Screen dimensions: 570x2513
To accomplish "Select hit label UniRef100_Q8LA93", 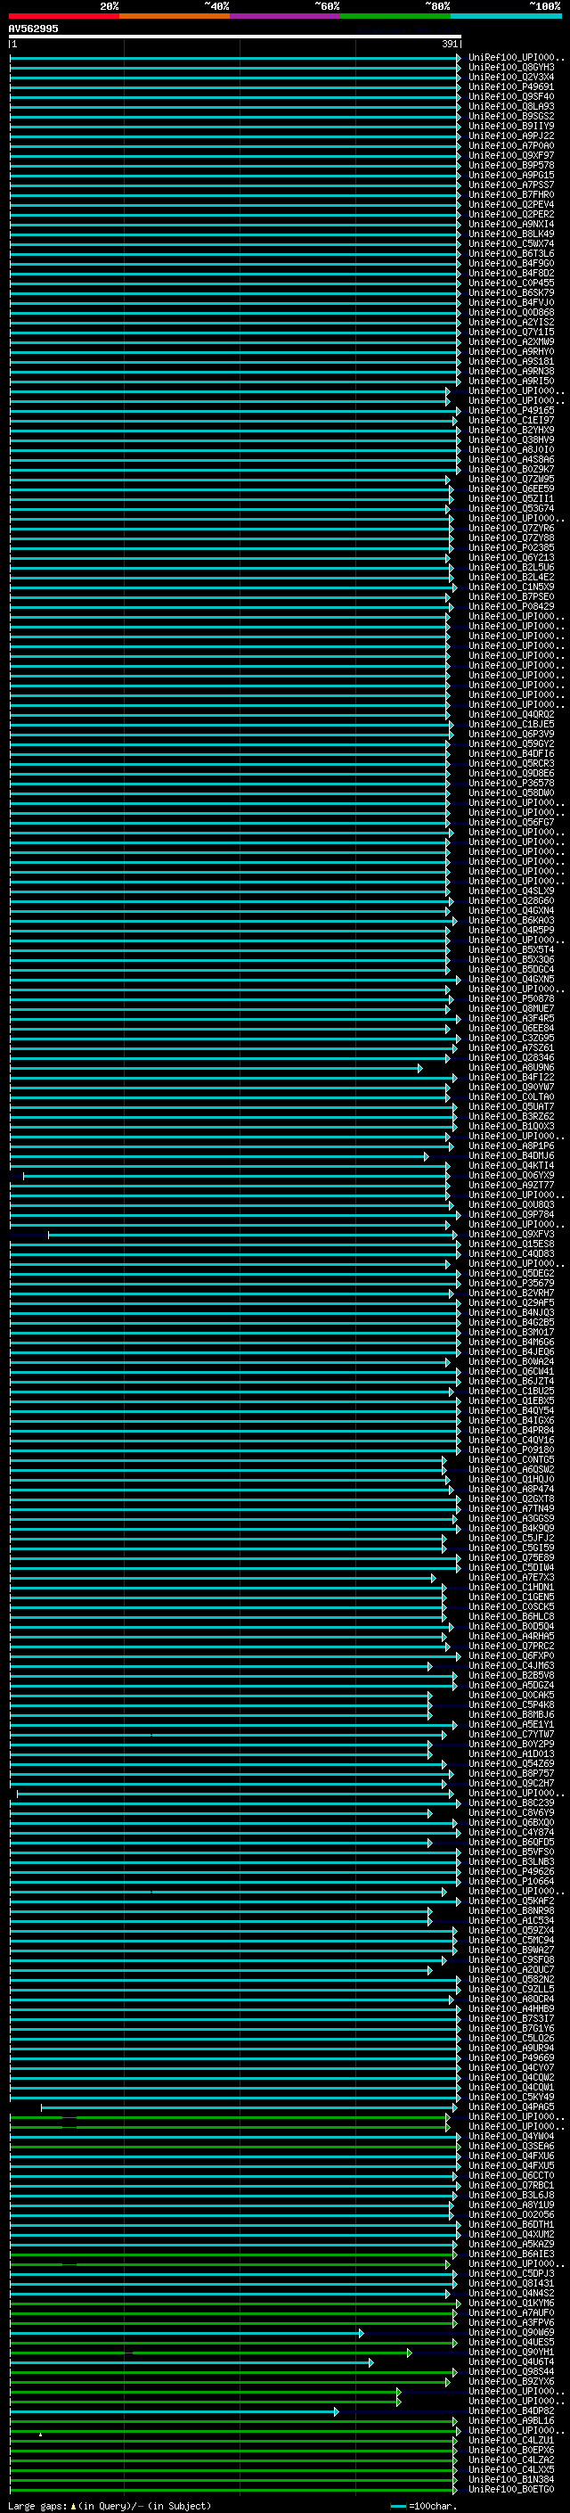I will click(511, 106).
